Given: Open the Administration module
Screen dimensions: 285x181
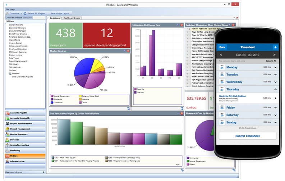Looking at the screenshot, I should coord(25,161).
